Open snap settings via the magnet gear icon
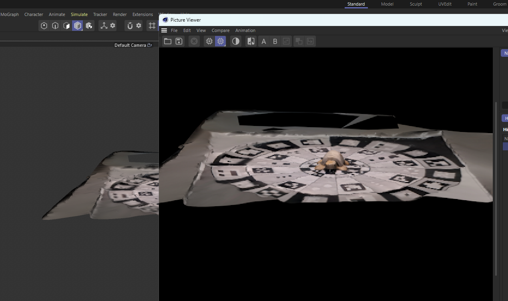508x301 pixels. coord(138,25)
